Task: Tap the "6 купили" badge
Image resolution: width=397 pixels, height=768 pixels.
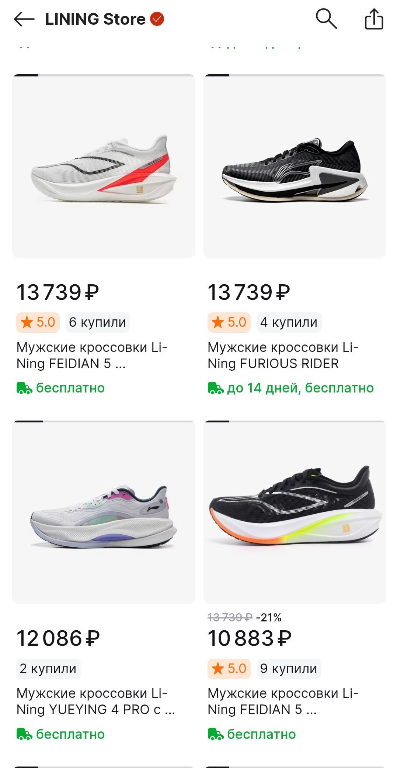Action: click(98, 322)
